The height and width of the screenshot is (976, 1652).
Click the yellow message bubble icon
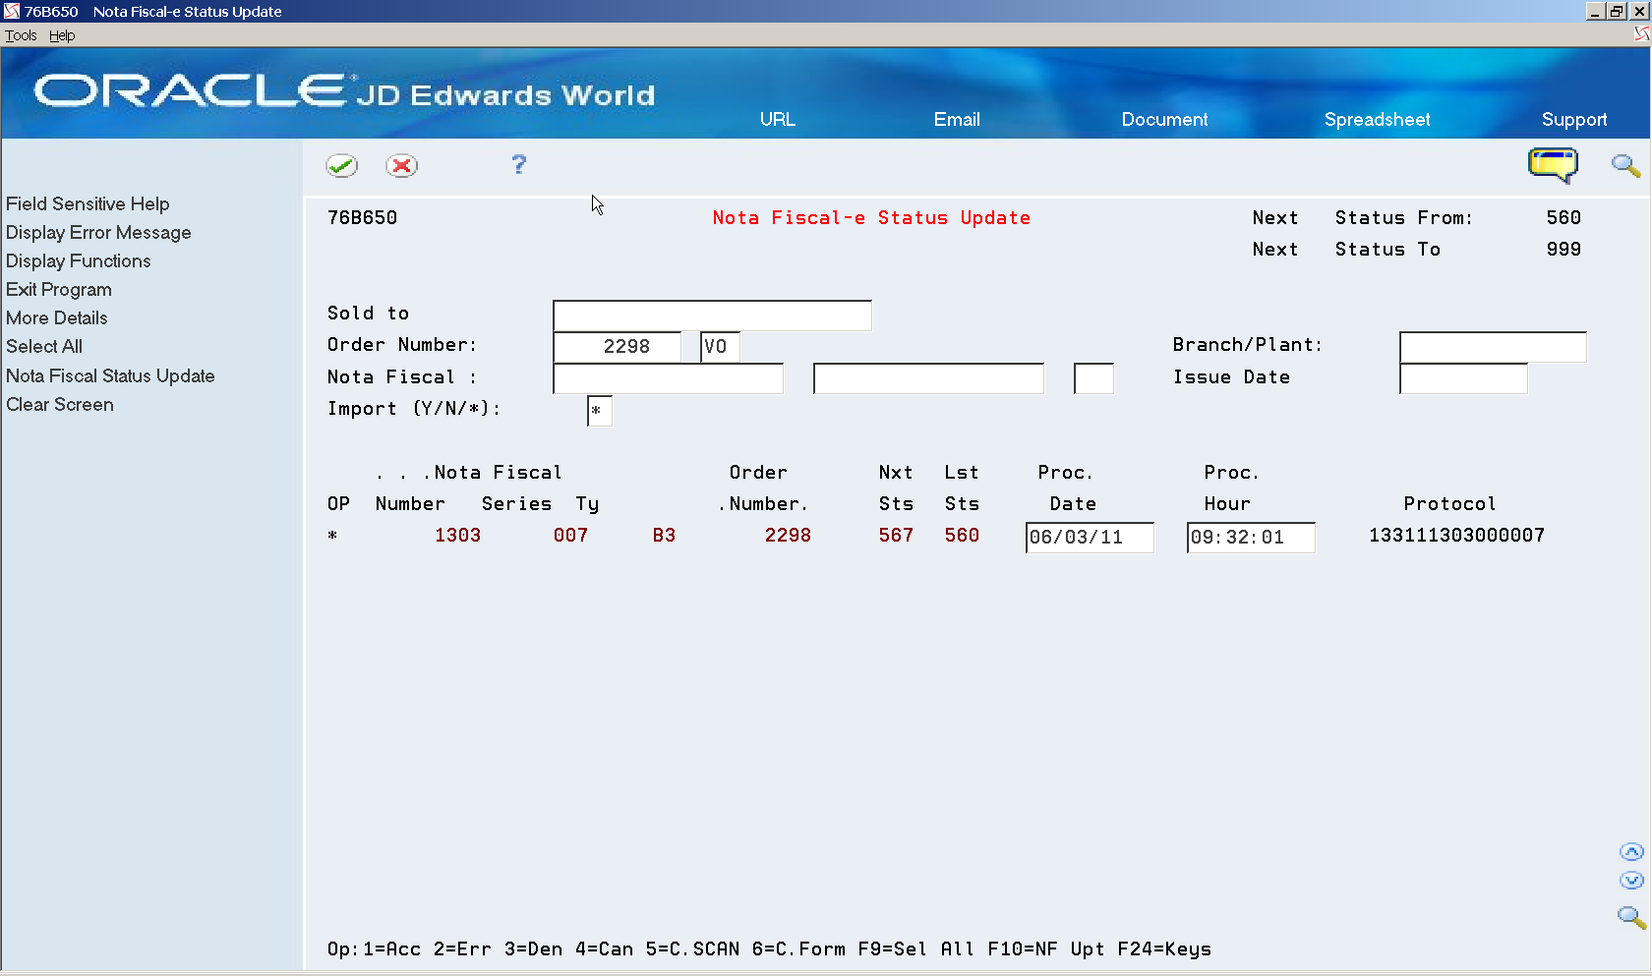(1553, 164)
